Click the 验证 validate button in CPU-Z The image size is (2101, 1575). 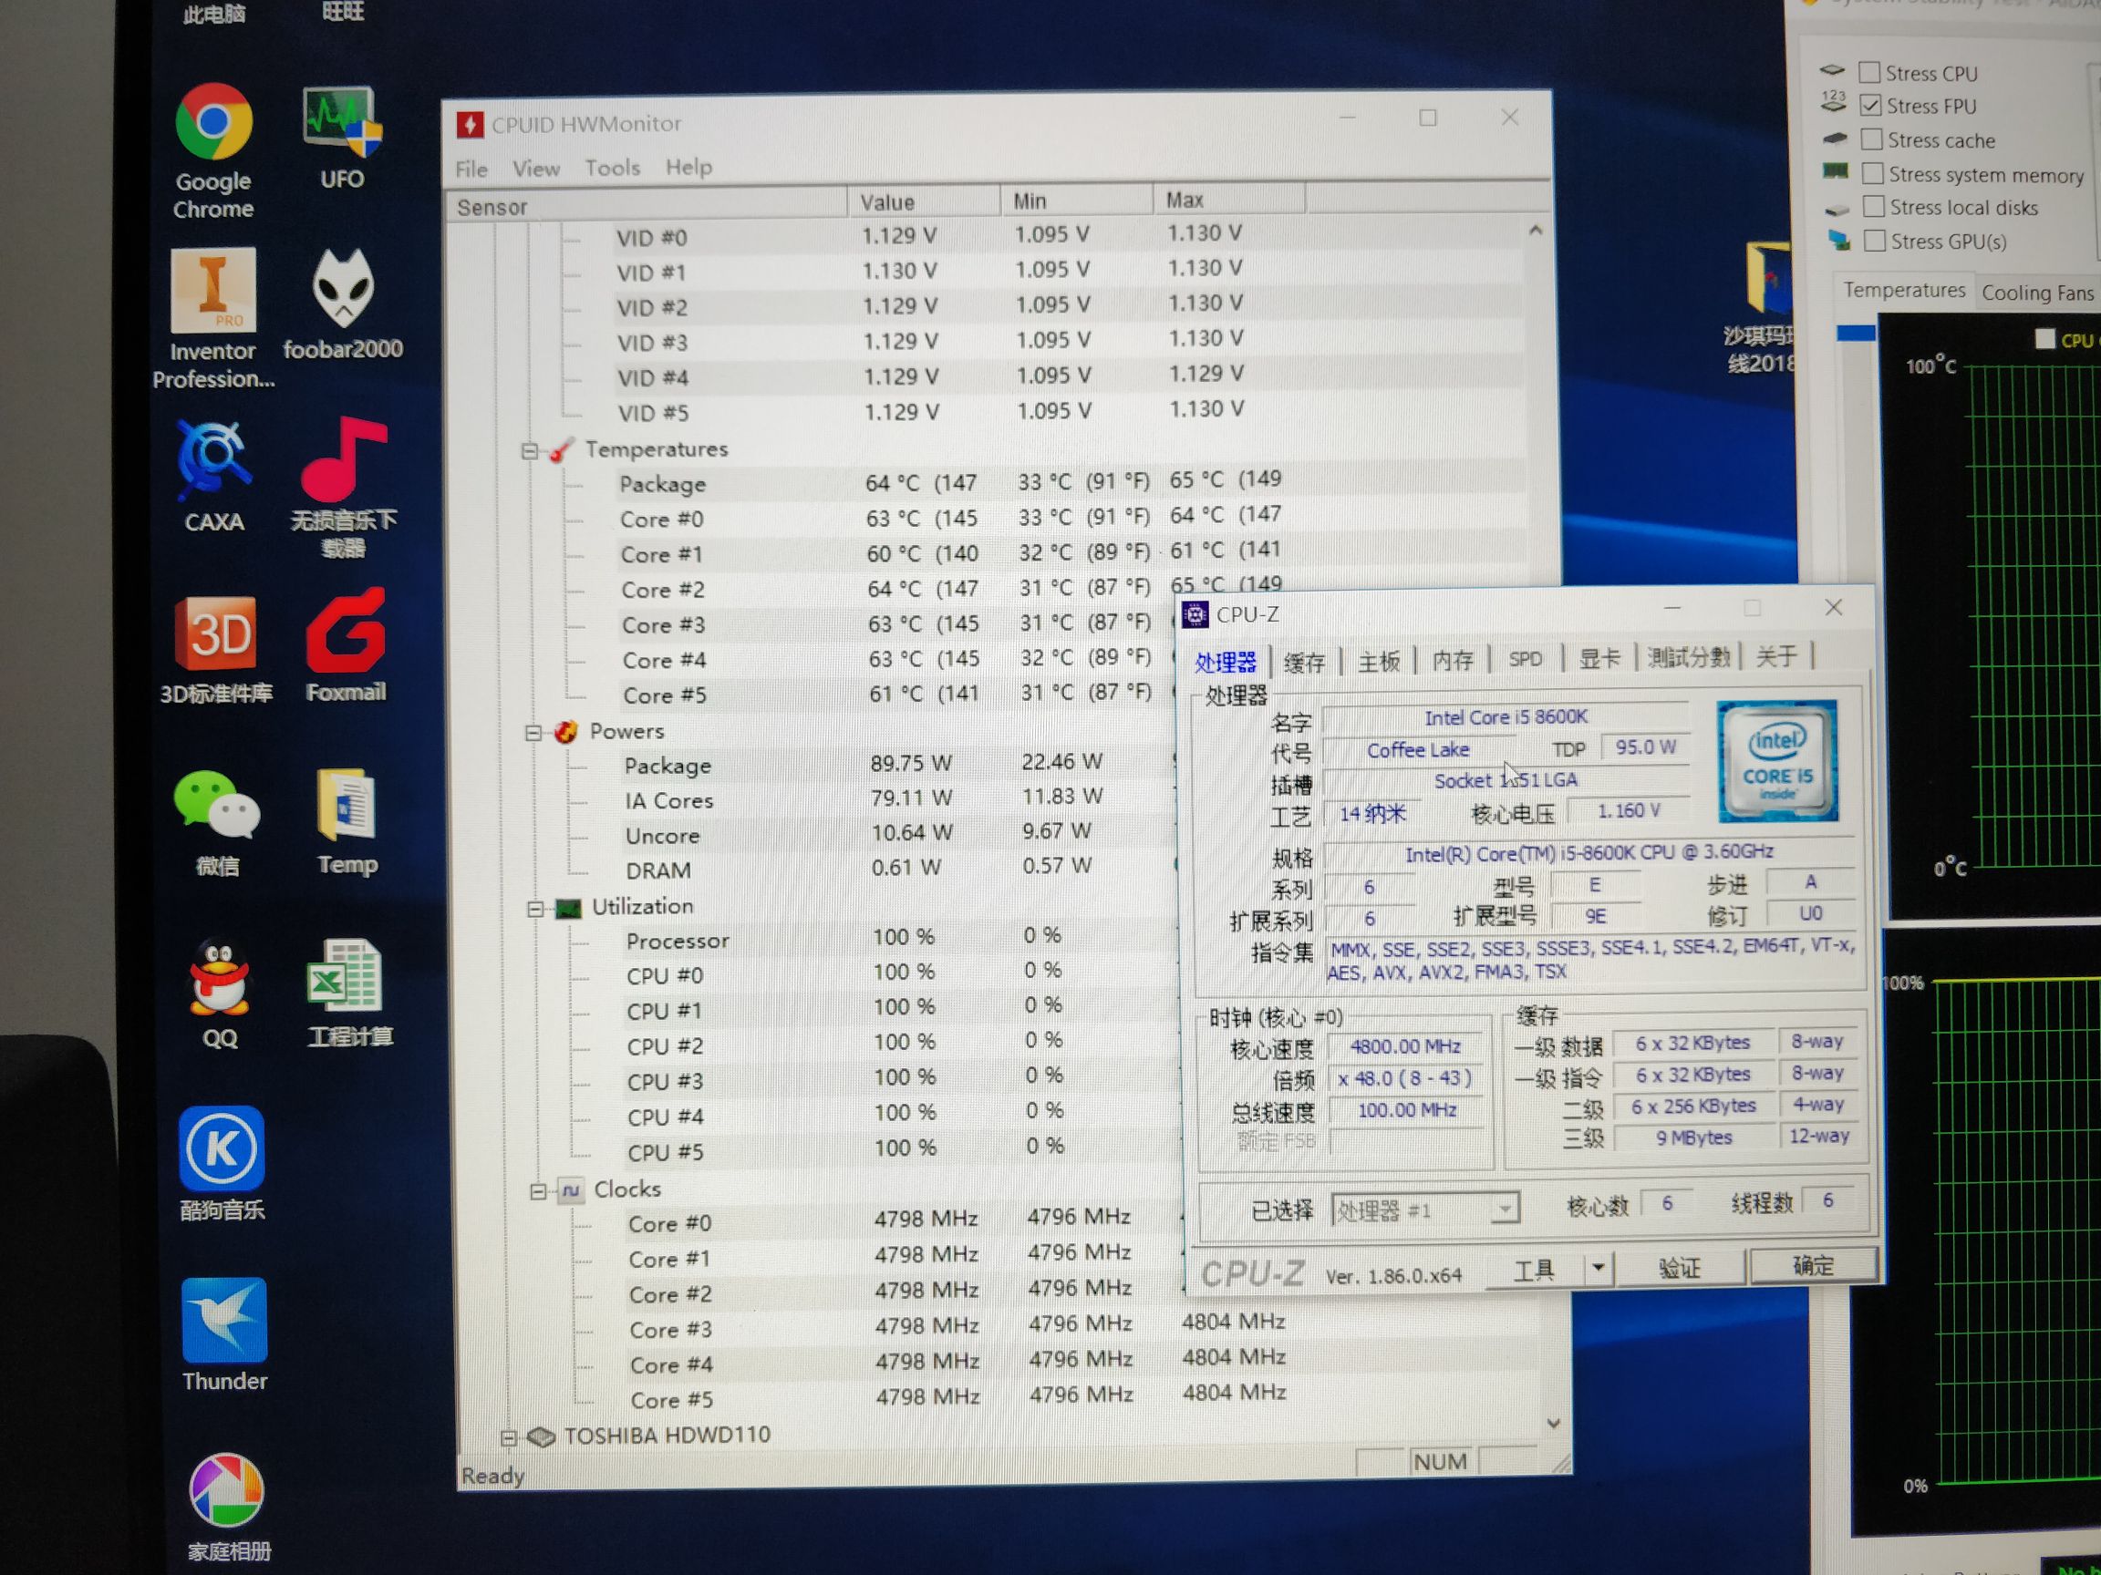pyautogui.click(x=1682, y=1268)
